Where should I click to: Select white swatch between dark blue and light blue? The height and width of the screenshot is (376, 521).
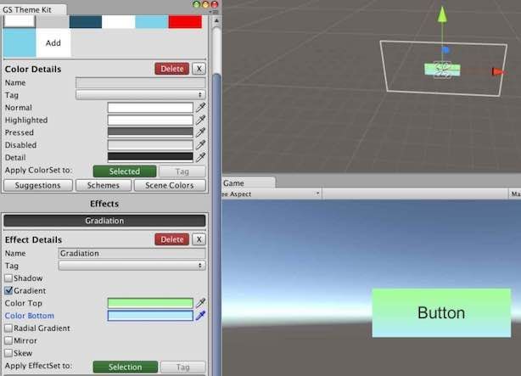[119, 21]
